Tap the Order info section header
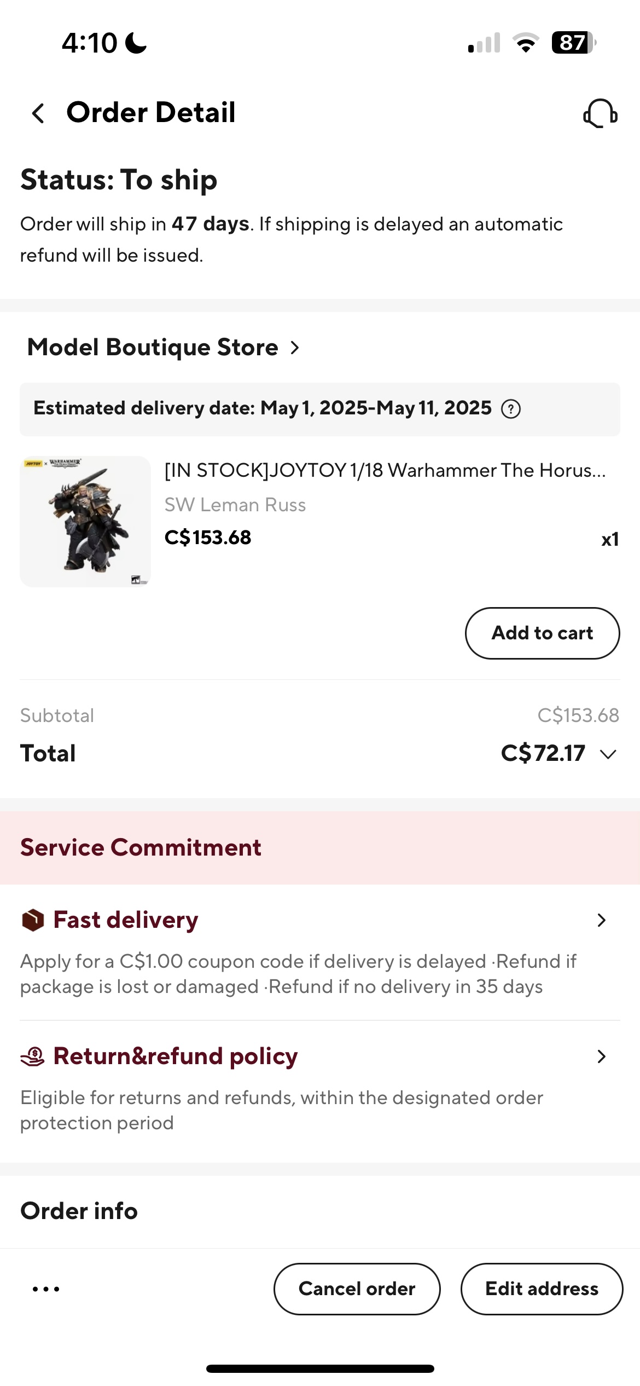Viewport: 640px width, 1386px height. [x=79, y=1211]
